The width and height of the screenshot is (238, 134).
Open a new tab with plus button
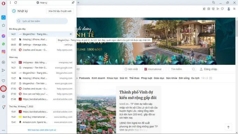(x=78, y=3)
